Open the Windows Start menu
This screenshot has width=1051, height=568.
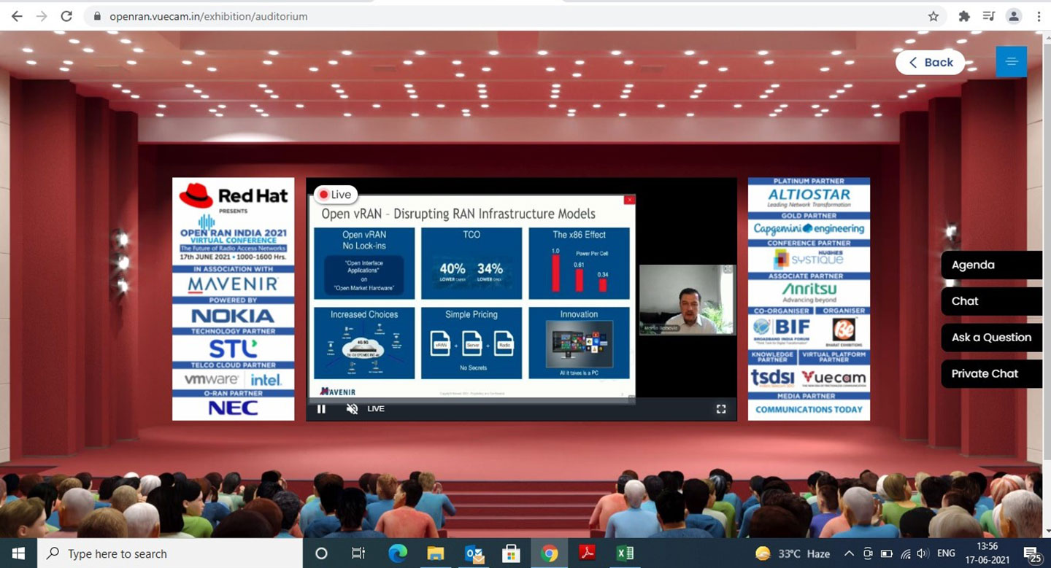tap(18, 553)
